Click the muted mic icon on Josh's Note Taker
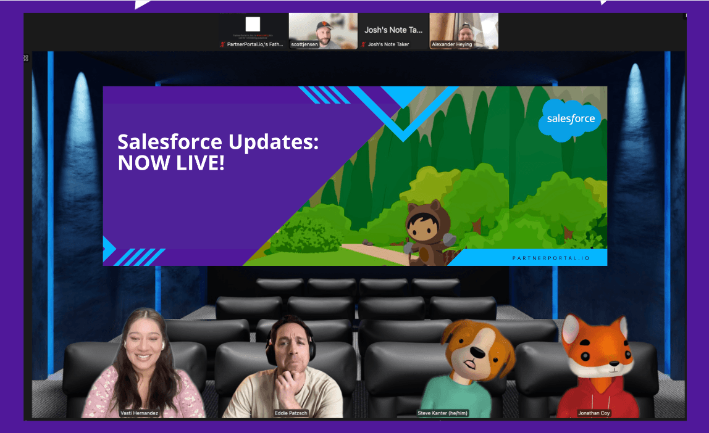The image size is (709, 433). click(x=363, y=44)
